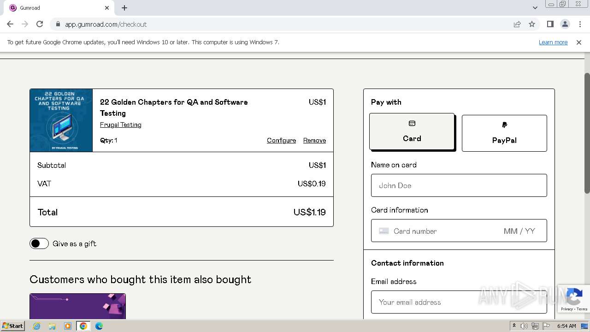The height and width of the screenshot is (332, 590).
Task: Click the browser back arrow
Action: (x=10, y=24)
